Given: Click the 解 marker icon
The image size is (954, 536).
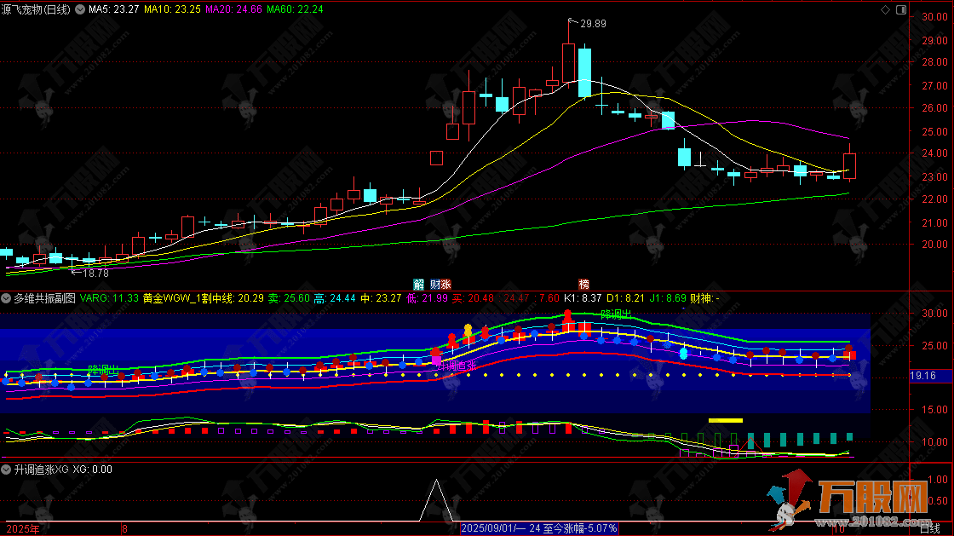Looking at the screenshot, I should 418,284.
